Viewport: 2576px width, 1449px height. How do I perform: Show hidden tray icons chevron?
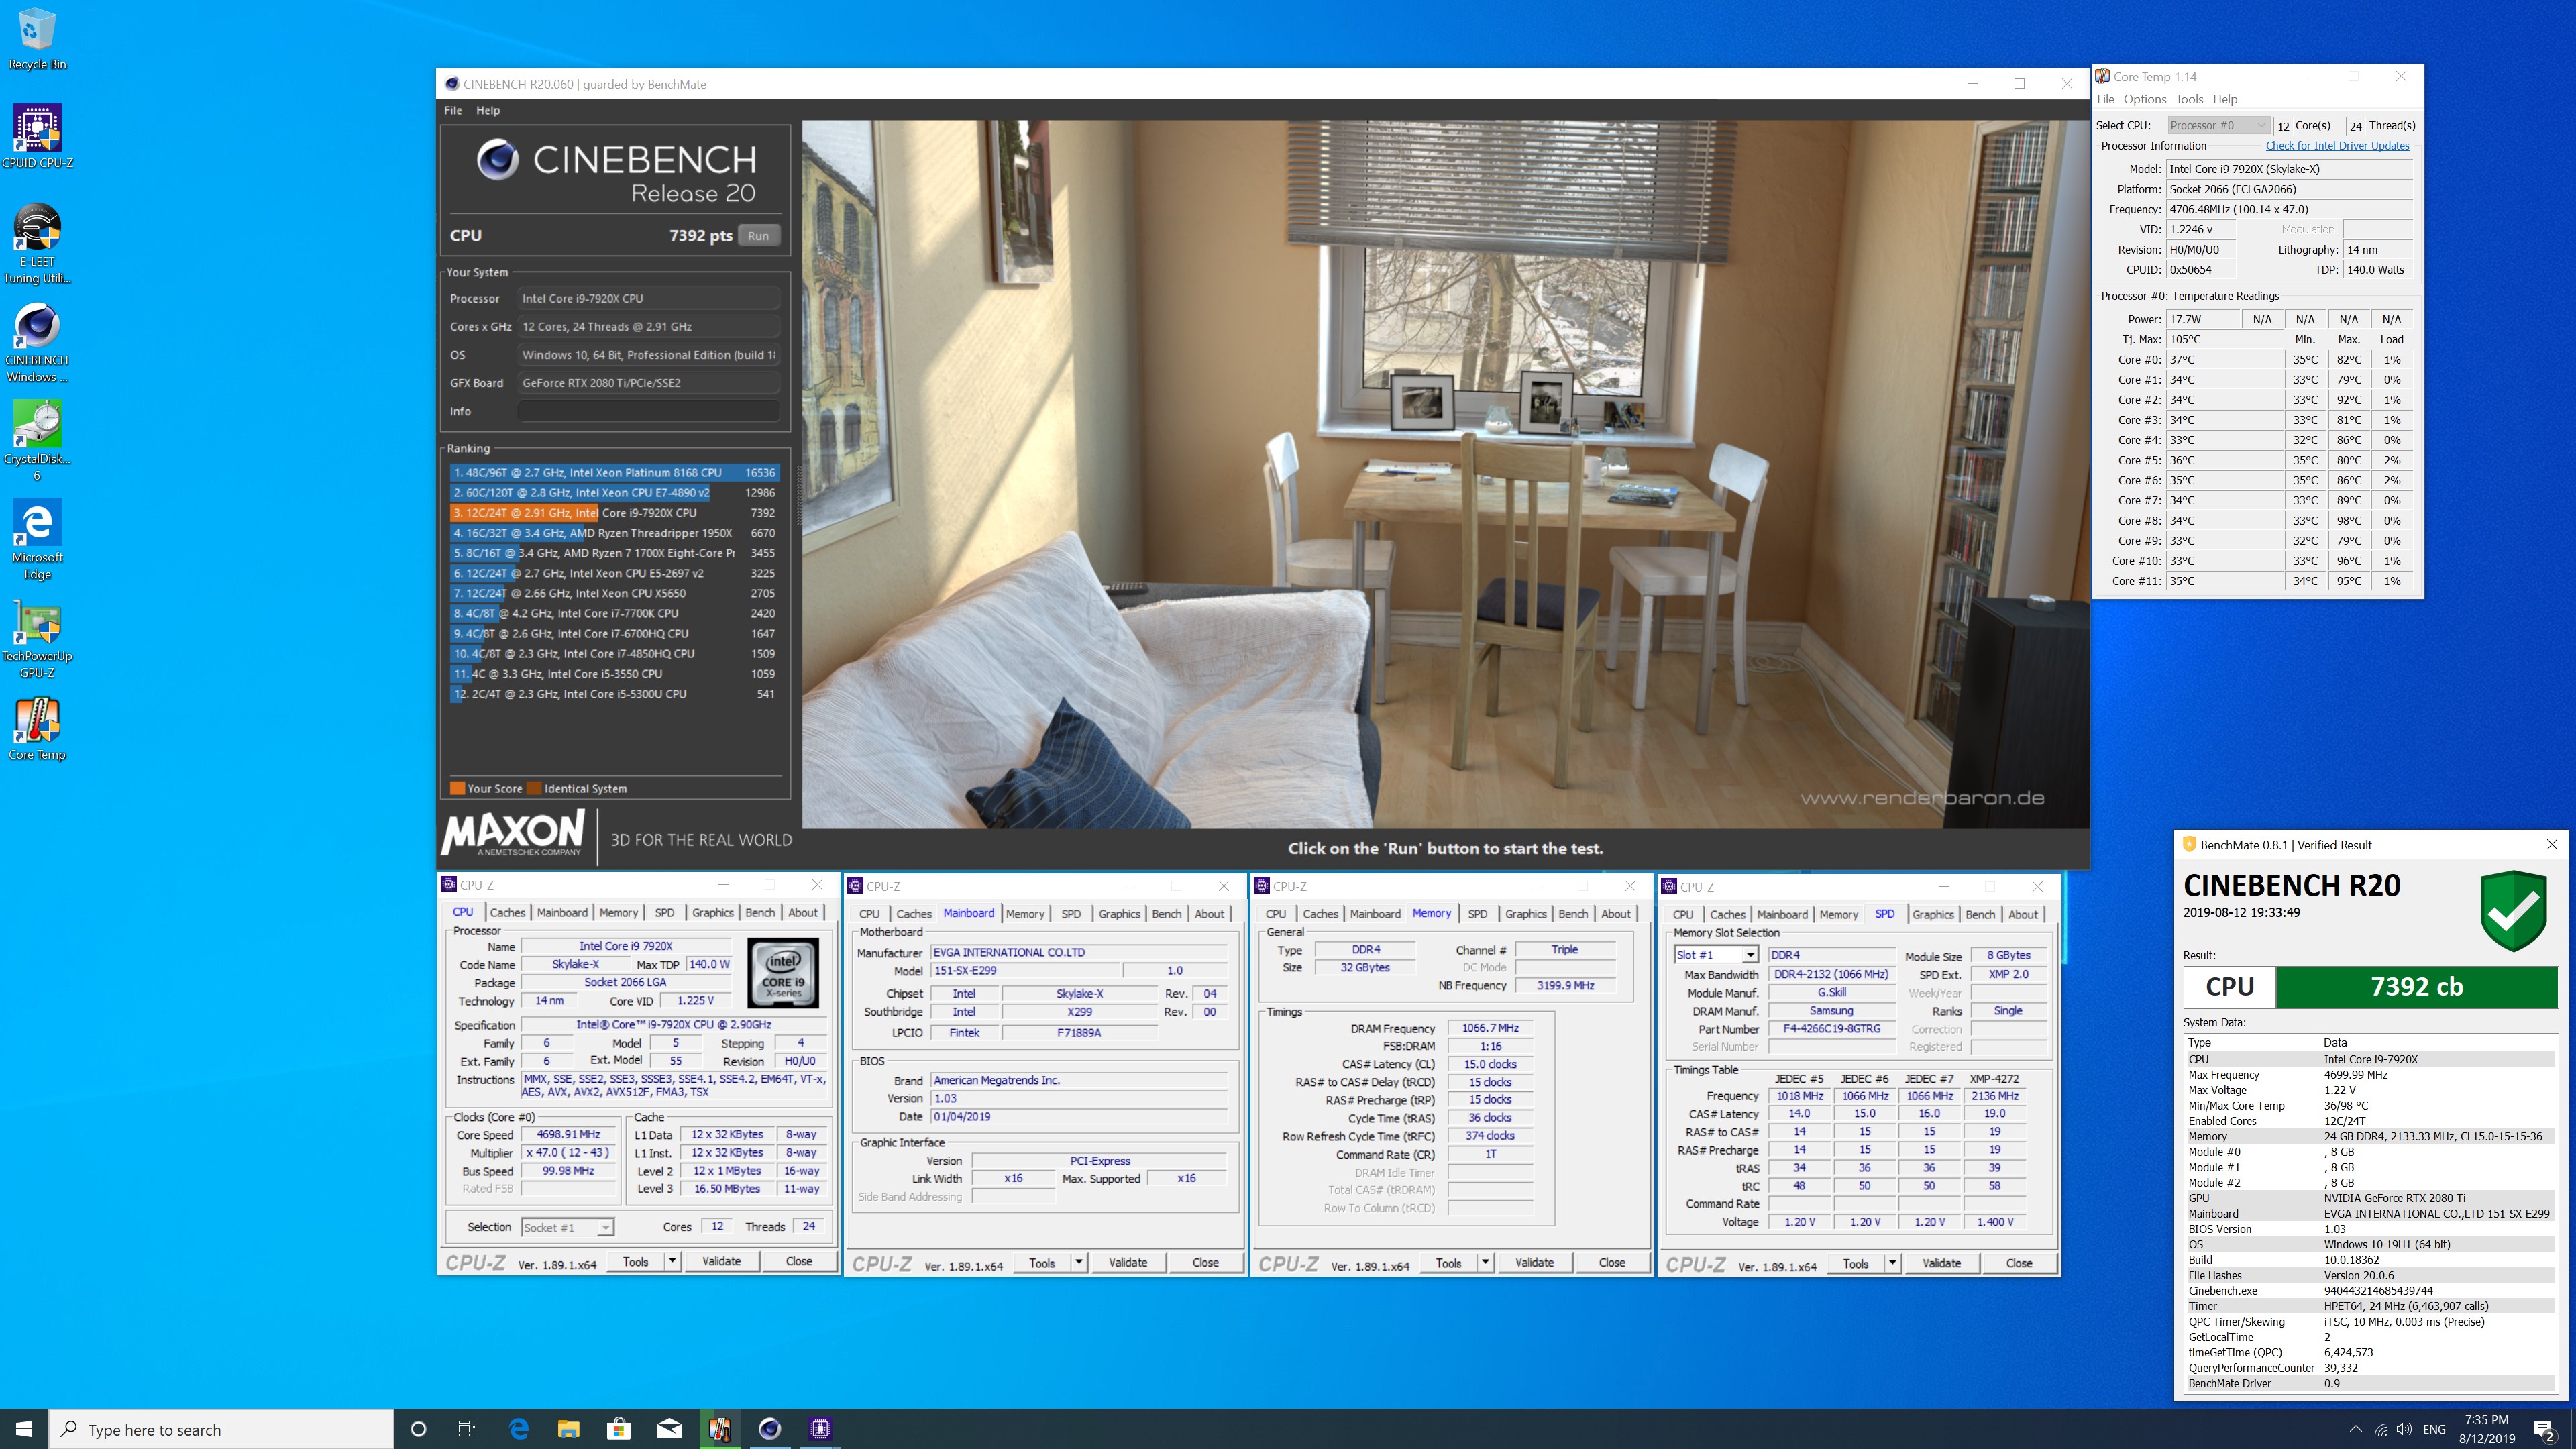click(2356, 1429)
